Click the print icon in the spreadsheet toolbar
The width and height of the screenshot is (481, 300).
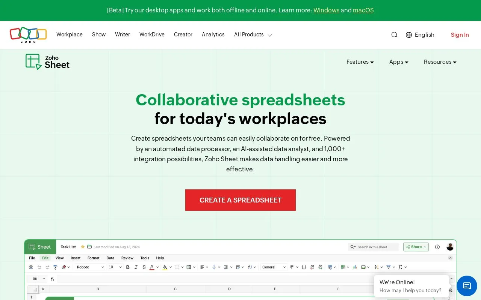point(31,267)
